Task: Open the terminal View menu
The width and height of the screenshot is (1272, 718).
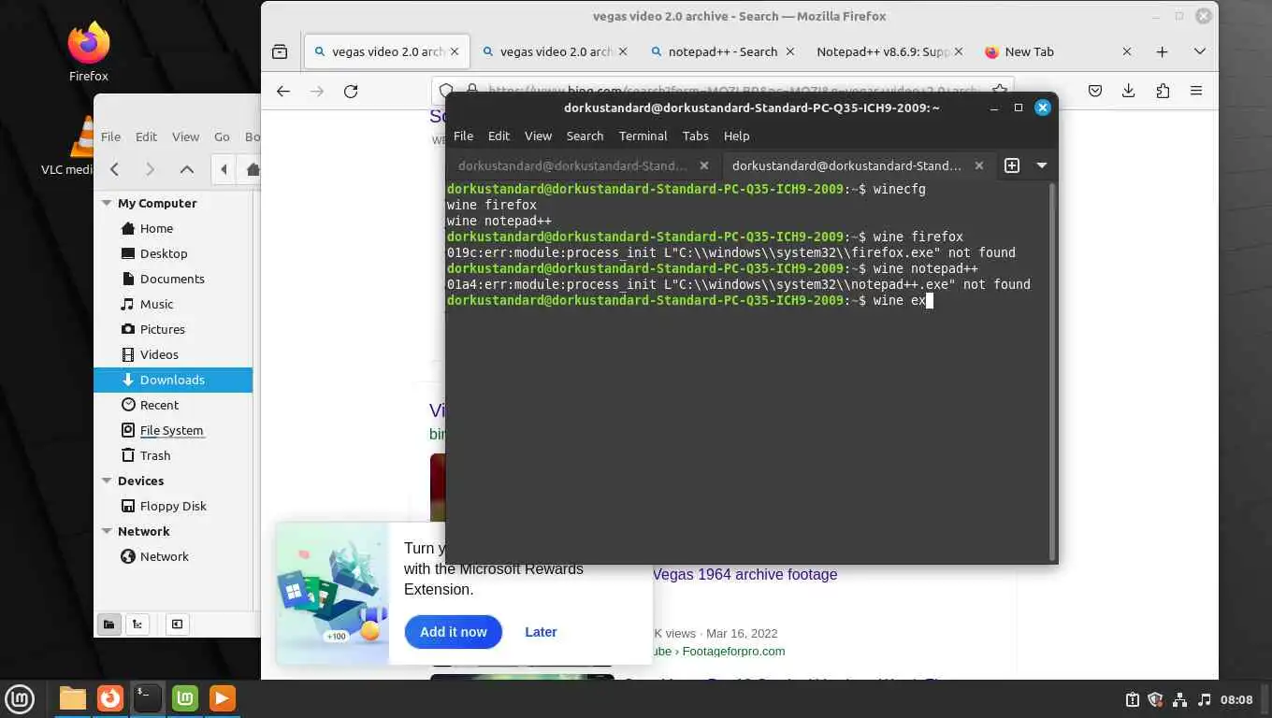Action: pyautogui.click(x=538, y=136)
